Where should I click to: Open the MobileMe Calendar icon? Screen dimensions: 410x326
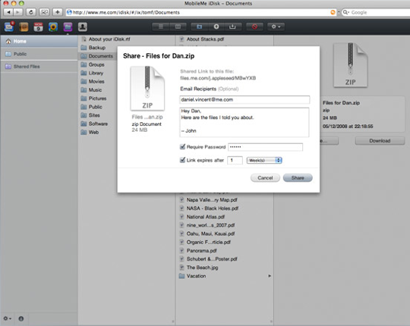[x=38, y=27]
